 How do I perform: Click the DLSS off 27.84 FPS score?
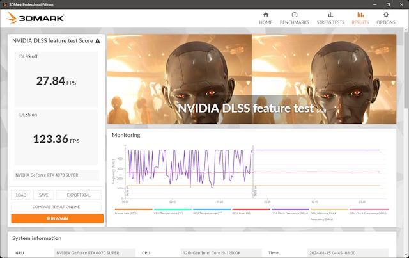coord(56,79)
